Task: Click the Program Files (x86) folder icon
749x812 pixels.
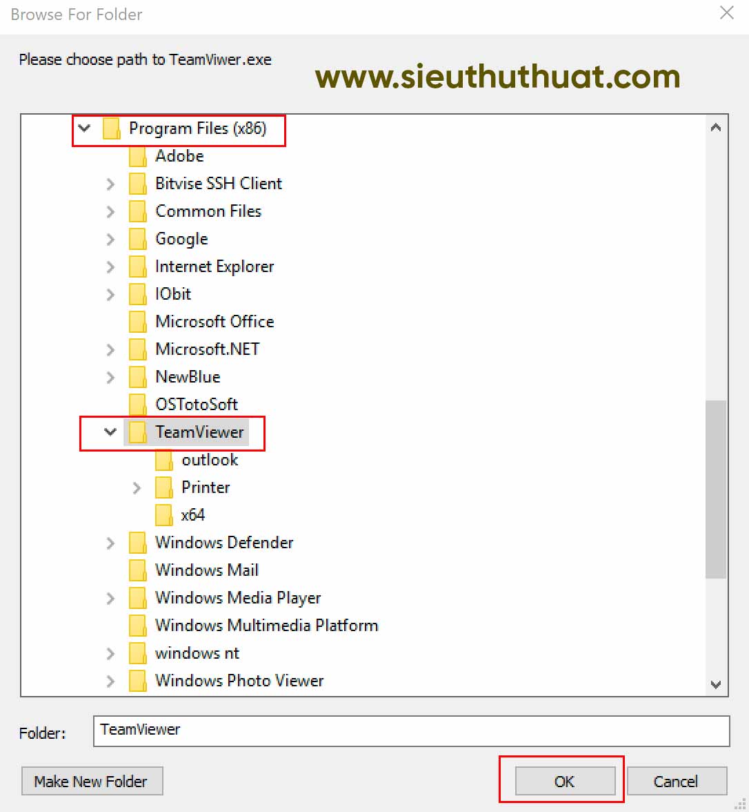Action: pos(111,128)
